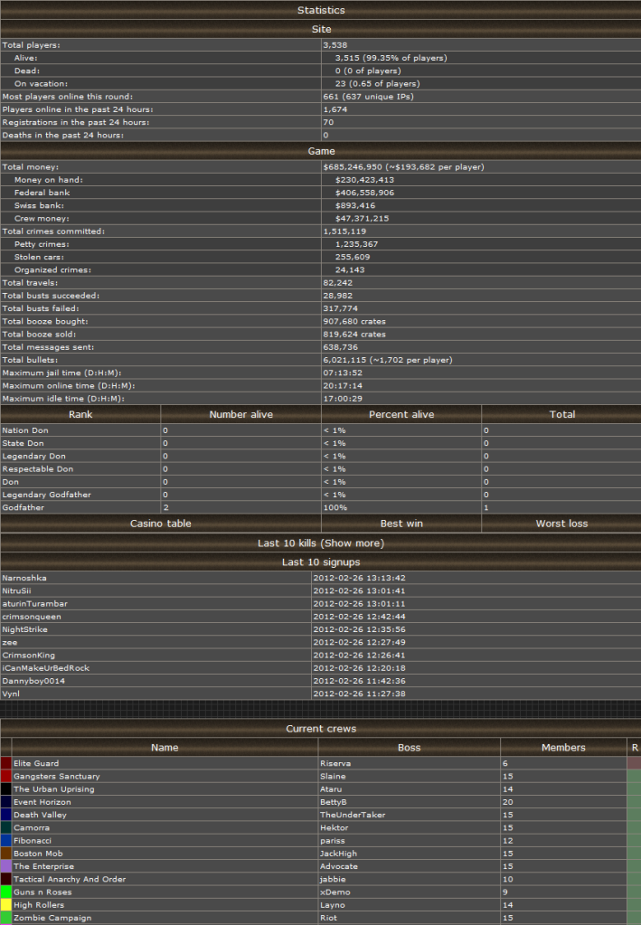Viewport: 641px width, 925px height.
Task: View boss BettyB's profile
Action: click(334, 802)
